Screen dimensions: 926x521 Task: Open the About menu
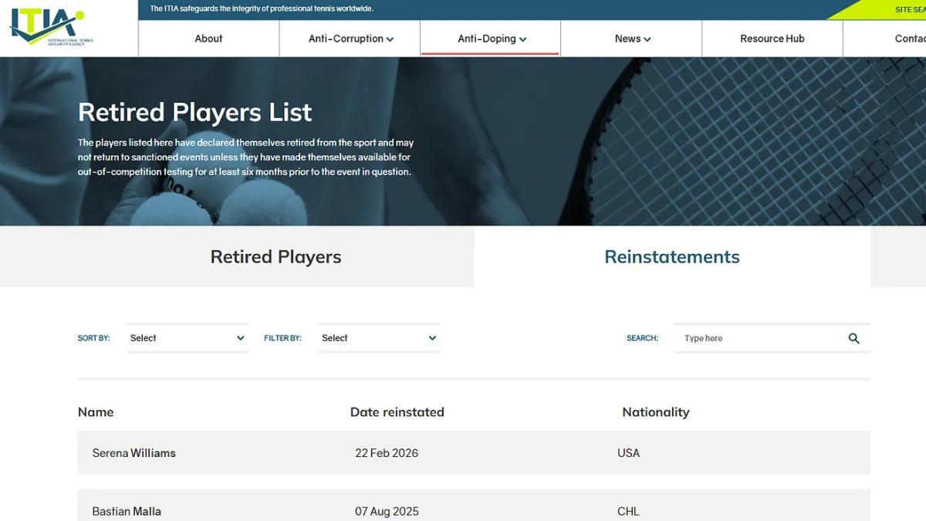pos(208,38)
